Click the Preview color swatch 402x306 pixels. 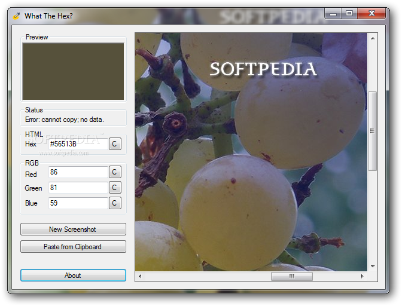click(73, 72)
